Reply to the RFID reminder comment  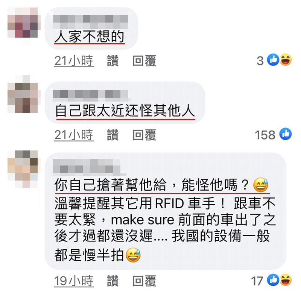pyautogui.click(x=144, y=281)
